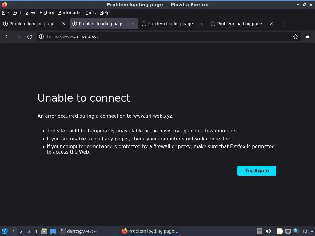Open the clipboard manager tray icon
Viewport: 315px width, 236px height.
pos(280,231)
